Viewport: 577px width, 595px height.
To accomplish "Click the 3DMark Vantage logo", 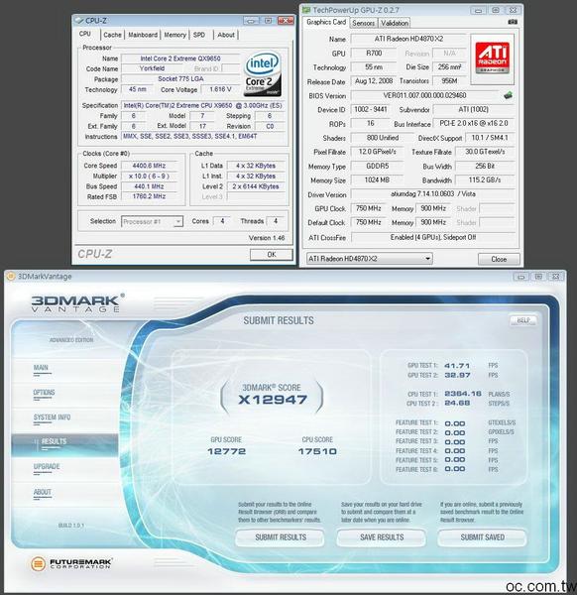I will tap(78, 302).
